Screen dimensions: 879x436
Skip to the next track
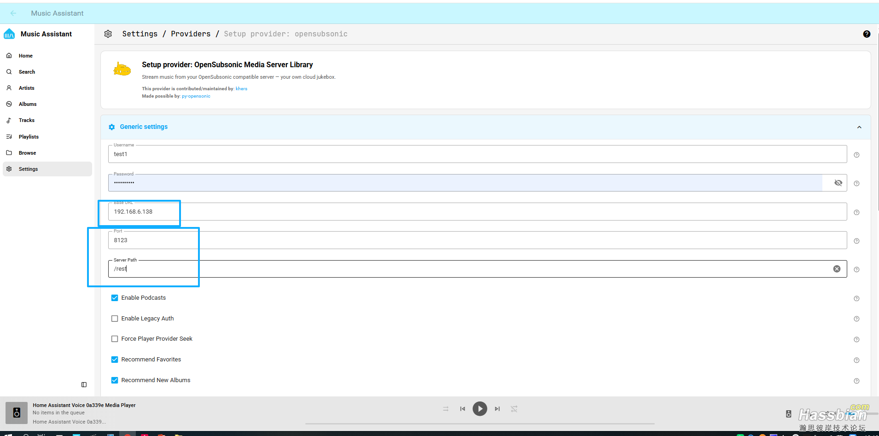[497, 409]
